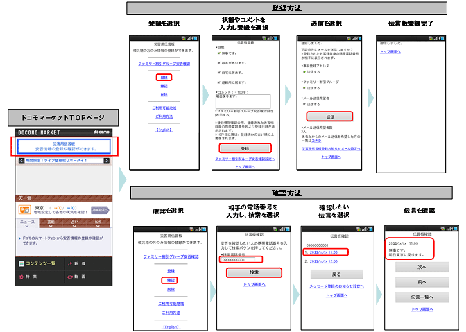
Task: Tick the 無事です status checkbox
Action: [x=219, y=53]
